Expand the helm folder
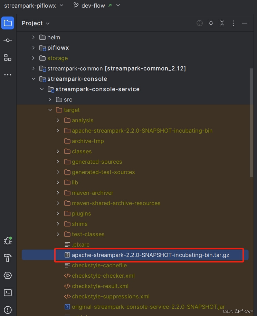The width and height of the screenshot is (257, 316). click(34, 37)
